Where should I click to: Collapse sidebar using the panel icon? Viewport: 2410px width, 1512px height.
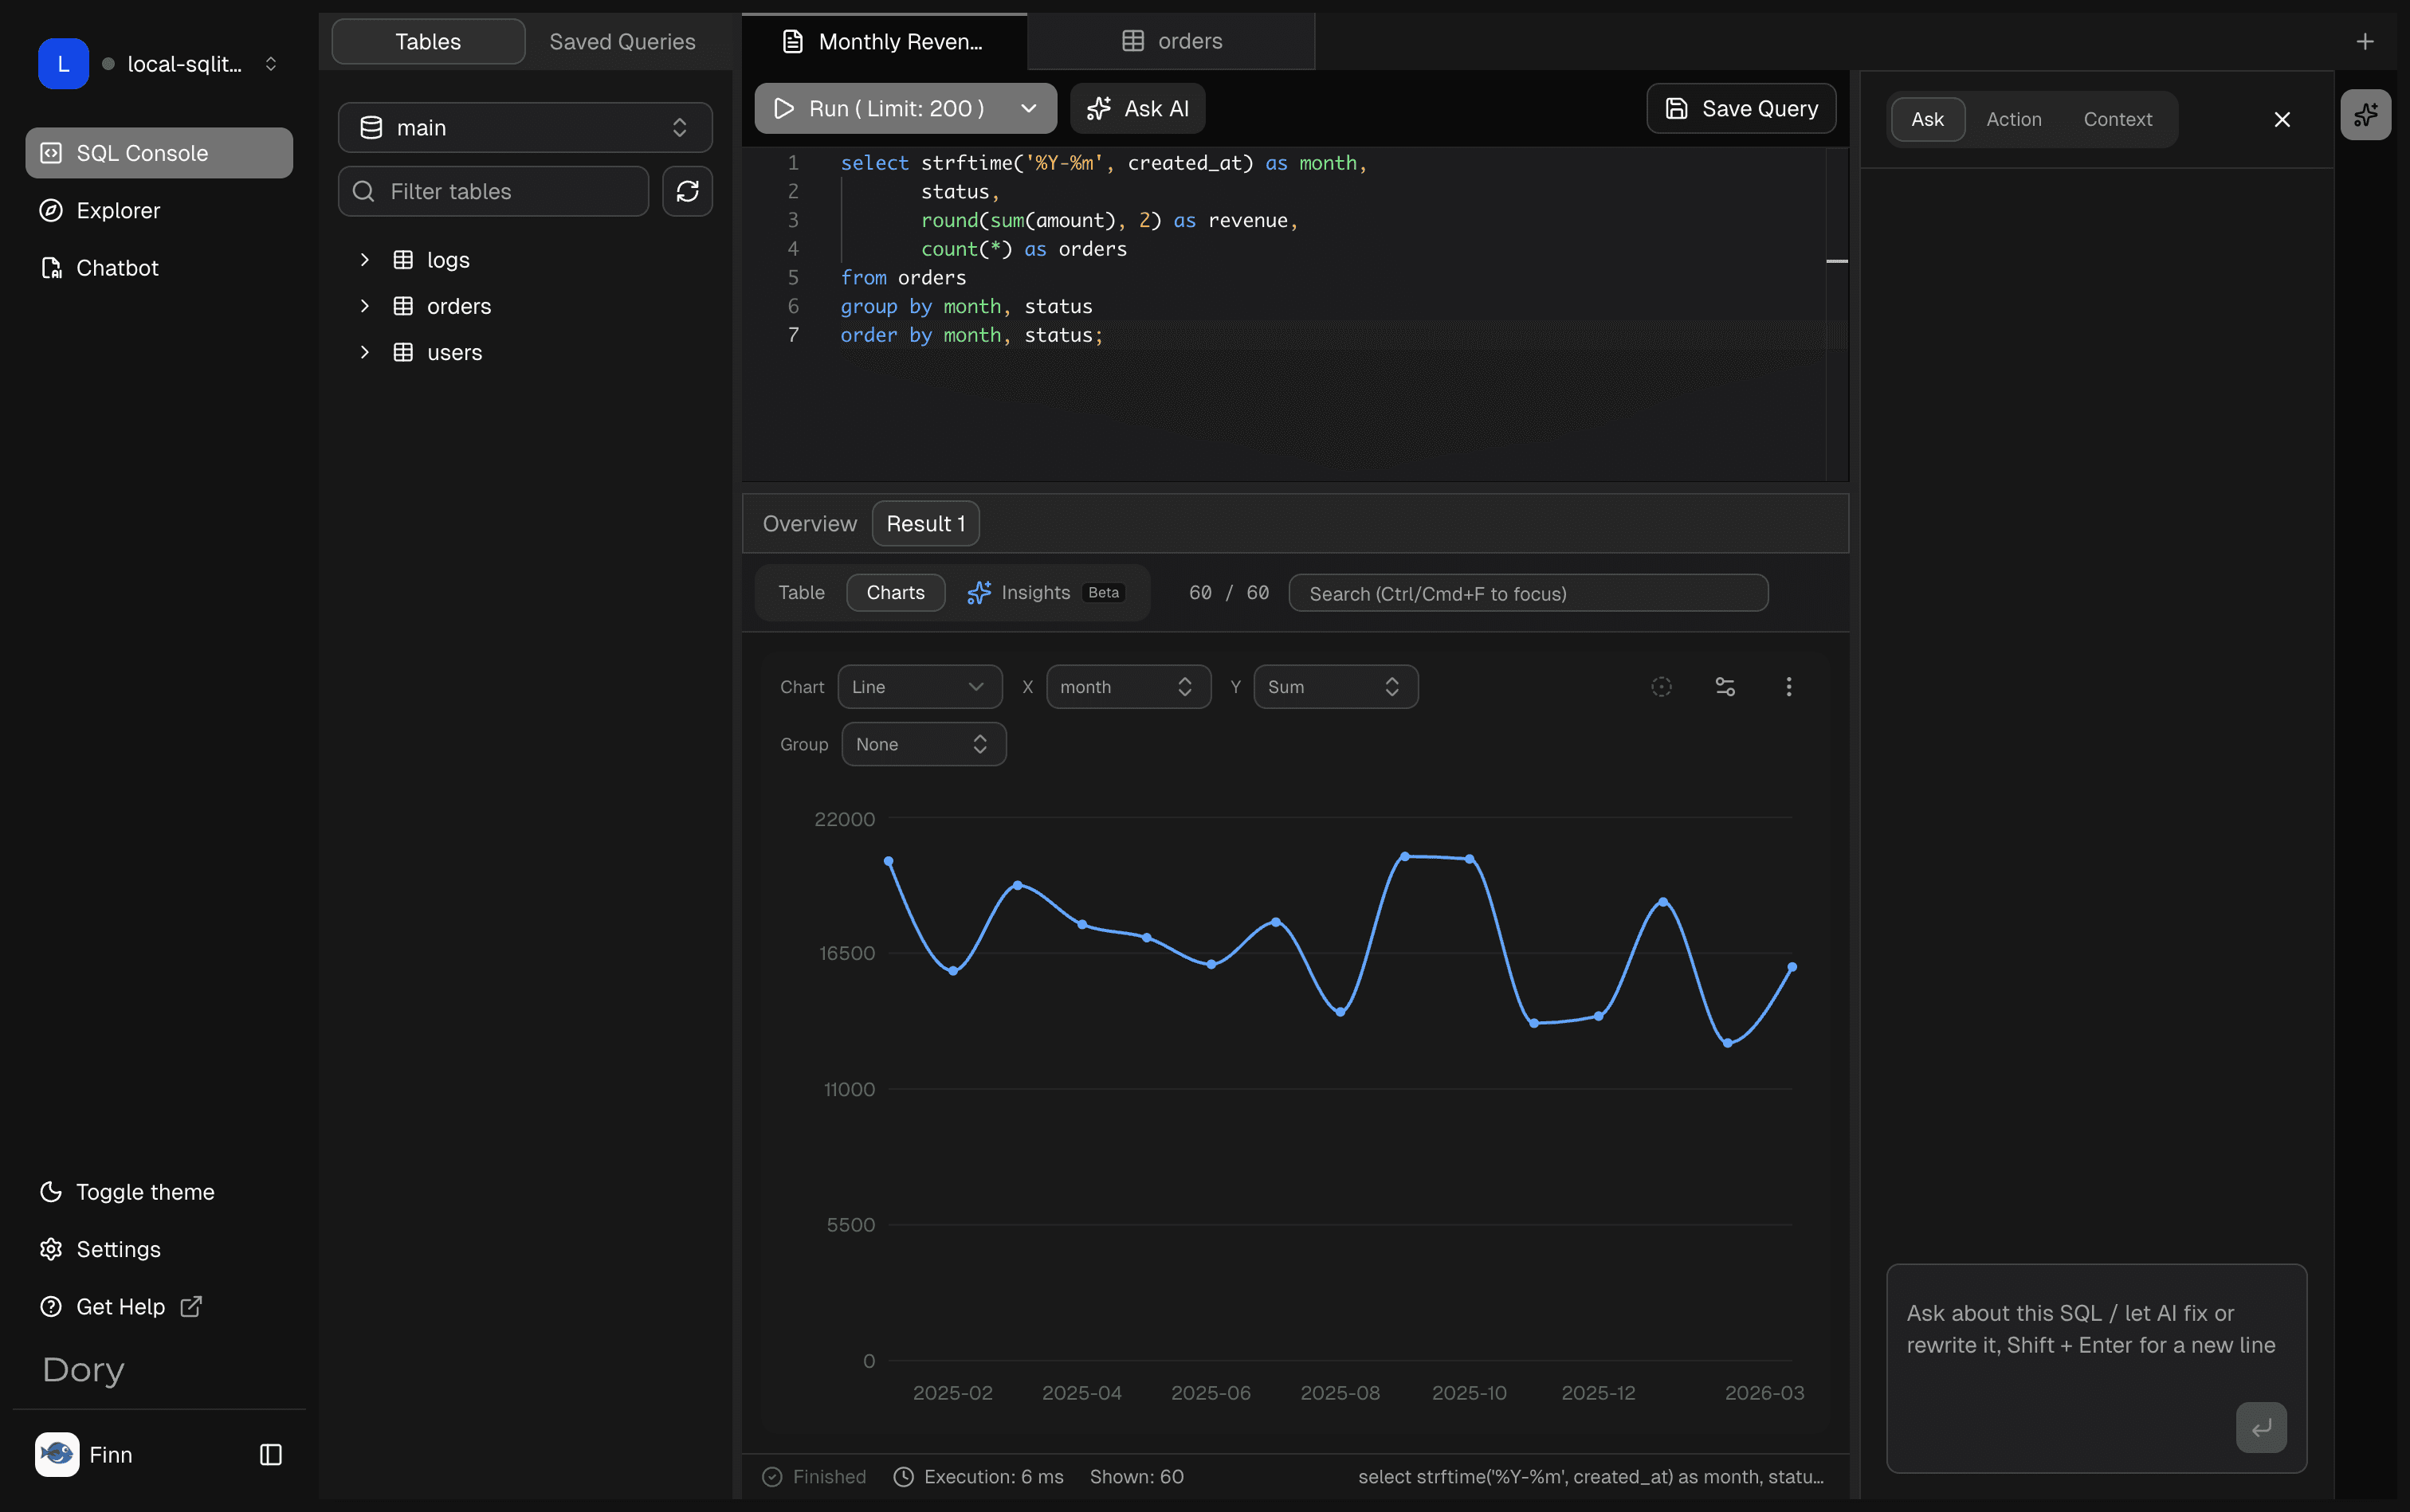[x=270, y=1454]
